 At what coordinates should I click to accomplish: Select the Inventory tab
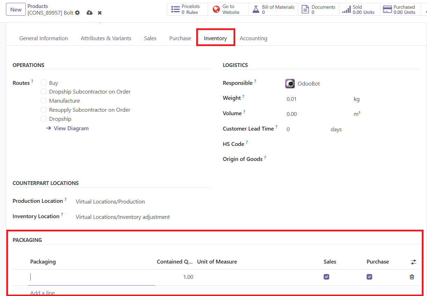tap(215, 38)
